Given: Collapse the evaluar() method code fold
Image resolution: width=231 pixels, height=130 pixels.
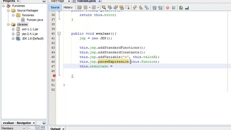Looking at the screenshot, I should tap(59, 34).
